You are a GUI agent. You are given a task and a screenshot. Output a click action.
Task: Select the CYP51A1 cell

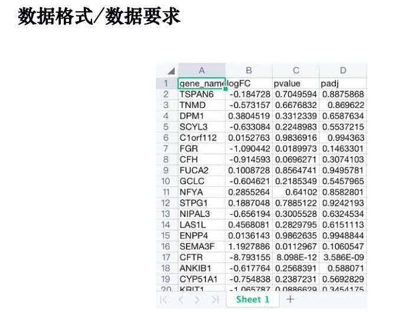click(x=202, y=279)
